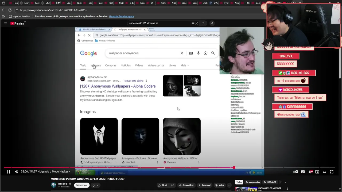Switch to Google's 'Notícias' tab

coord(126,65)
